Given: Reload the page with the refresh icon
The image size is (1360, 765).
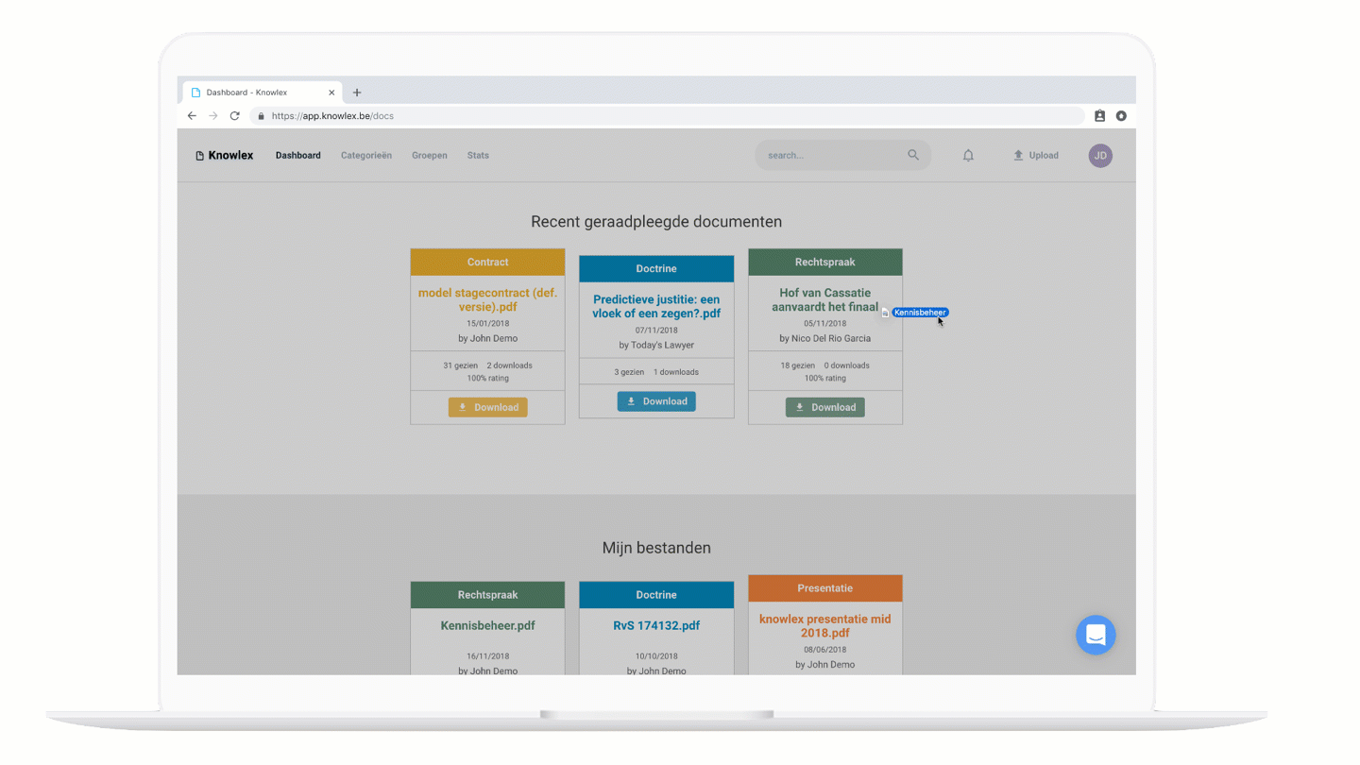Looking at the screenshot, I should pos(234,116).
